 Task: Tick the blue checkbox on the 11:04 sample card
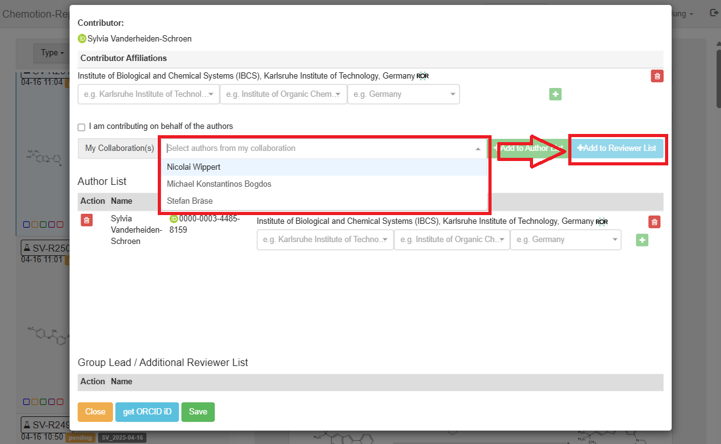click(x=26, y=224)
